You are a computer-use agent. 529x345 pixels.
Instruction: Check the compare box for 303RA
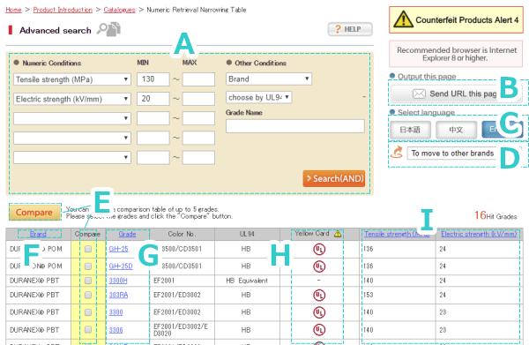88,296
